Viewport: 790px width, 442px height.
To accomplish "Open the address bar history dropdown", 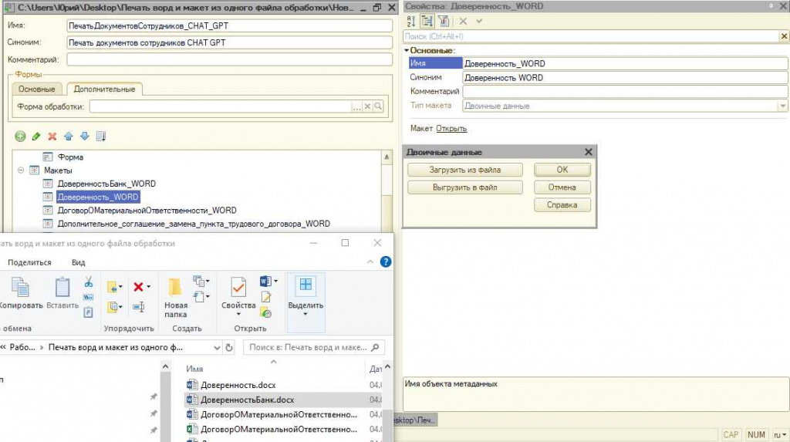I will 217,347.
